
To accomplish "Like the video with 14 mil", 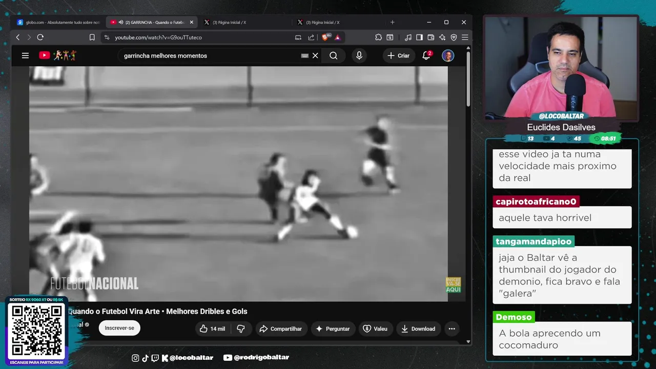I will pos(212,329).
